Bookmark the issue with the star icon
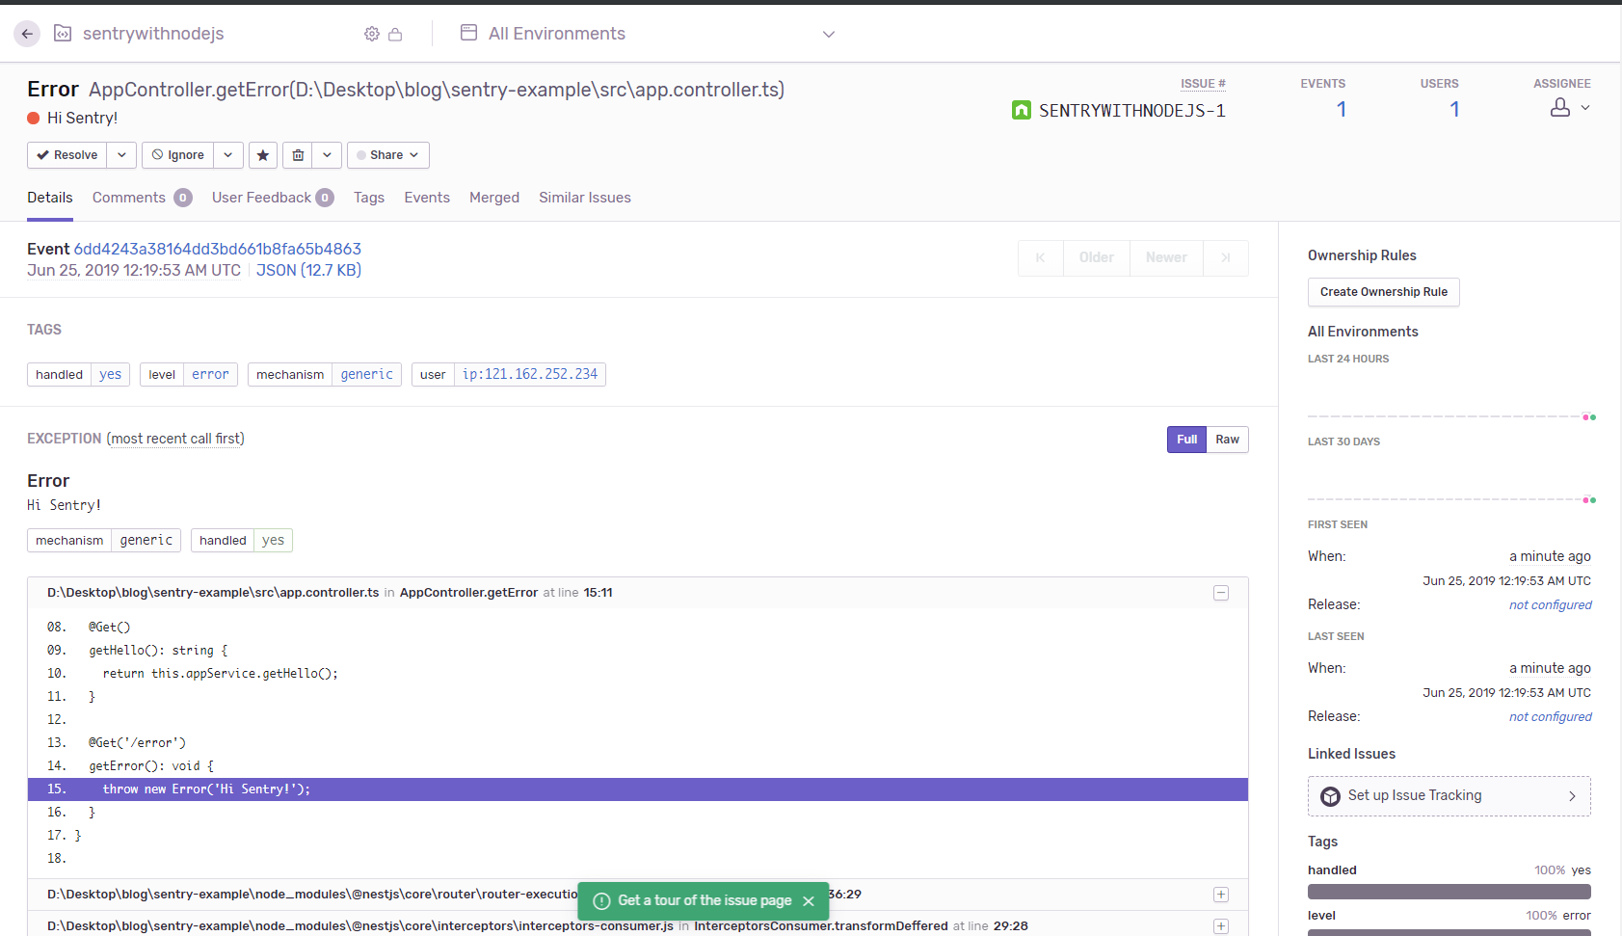The height and width of the screenshot is (936, 1622). (x=263, y=155)
